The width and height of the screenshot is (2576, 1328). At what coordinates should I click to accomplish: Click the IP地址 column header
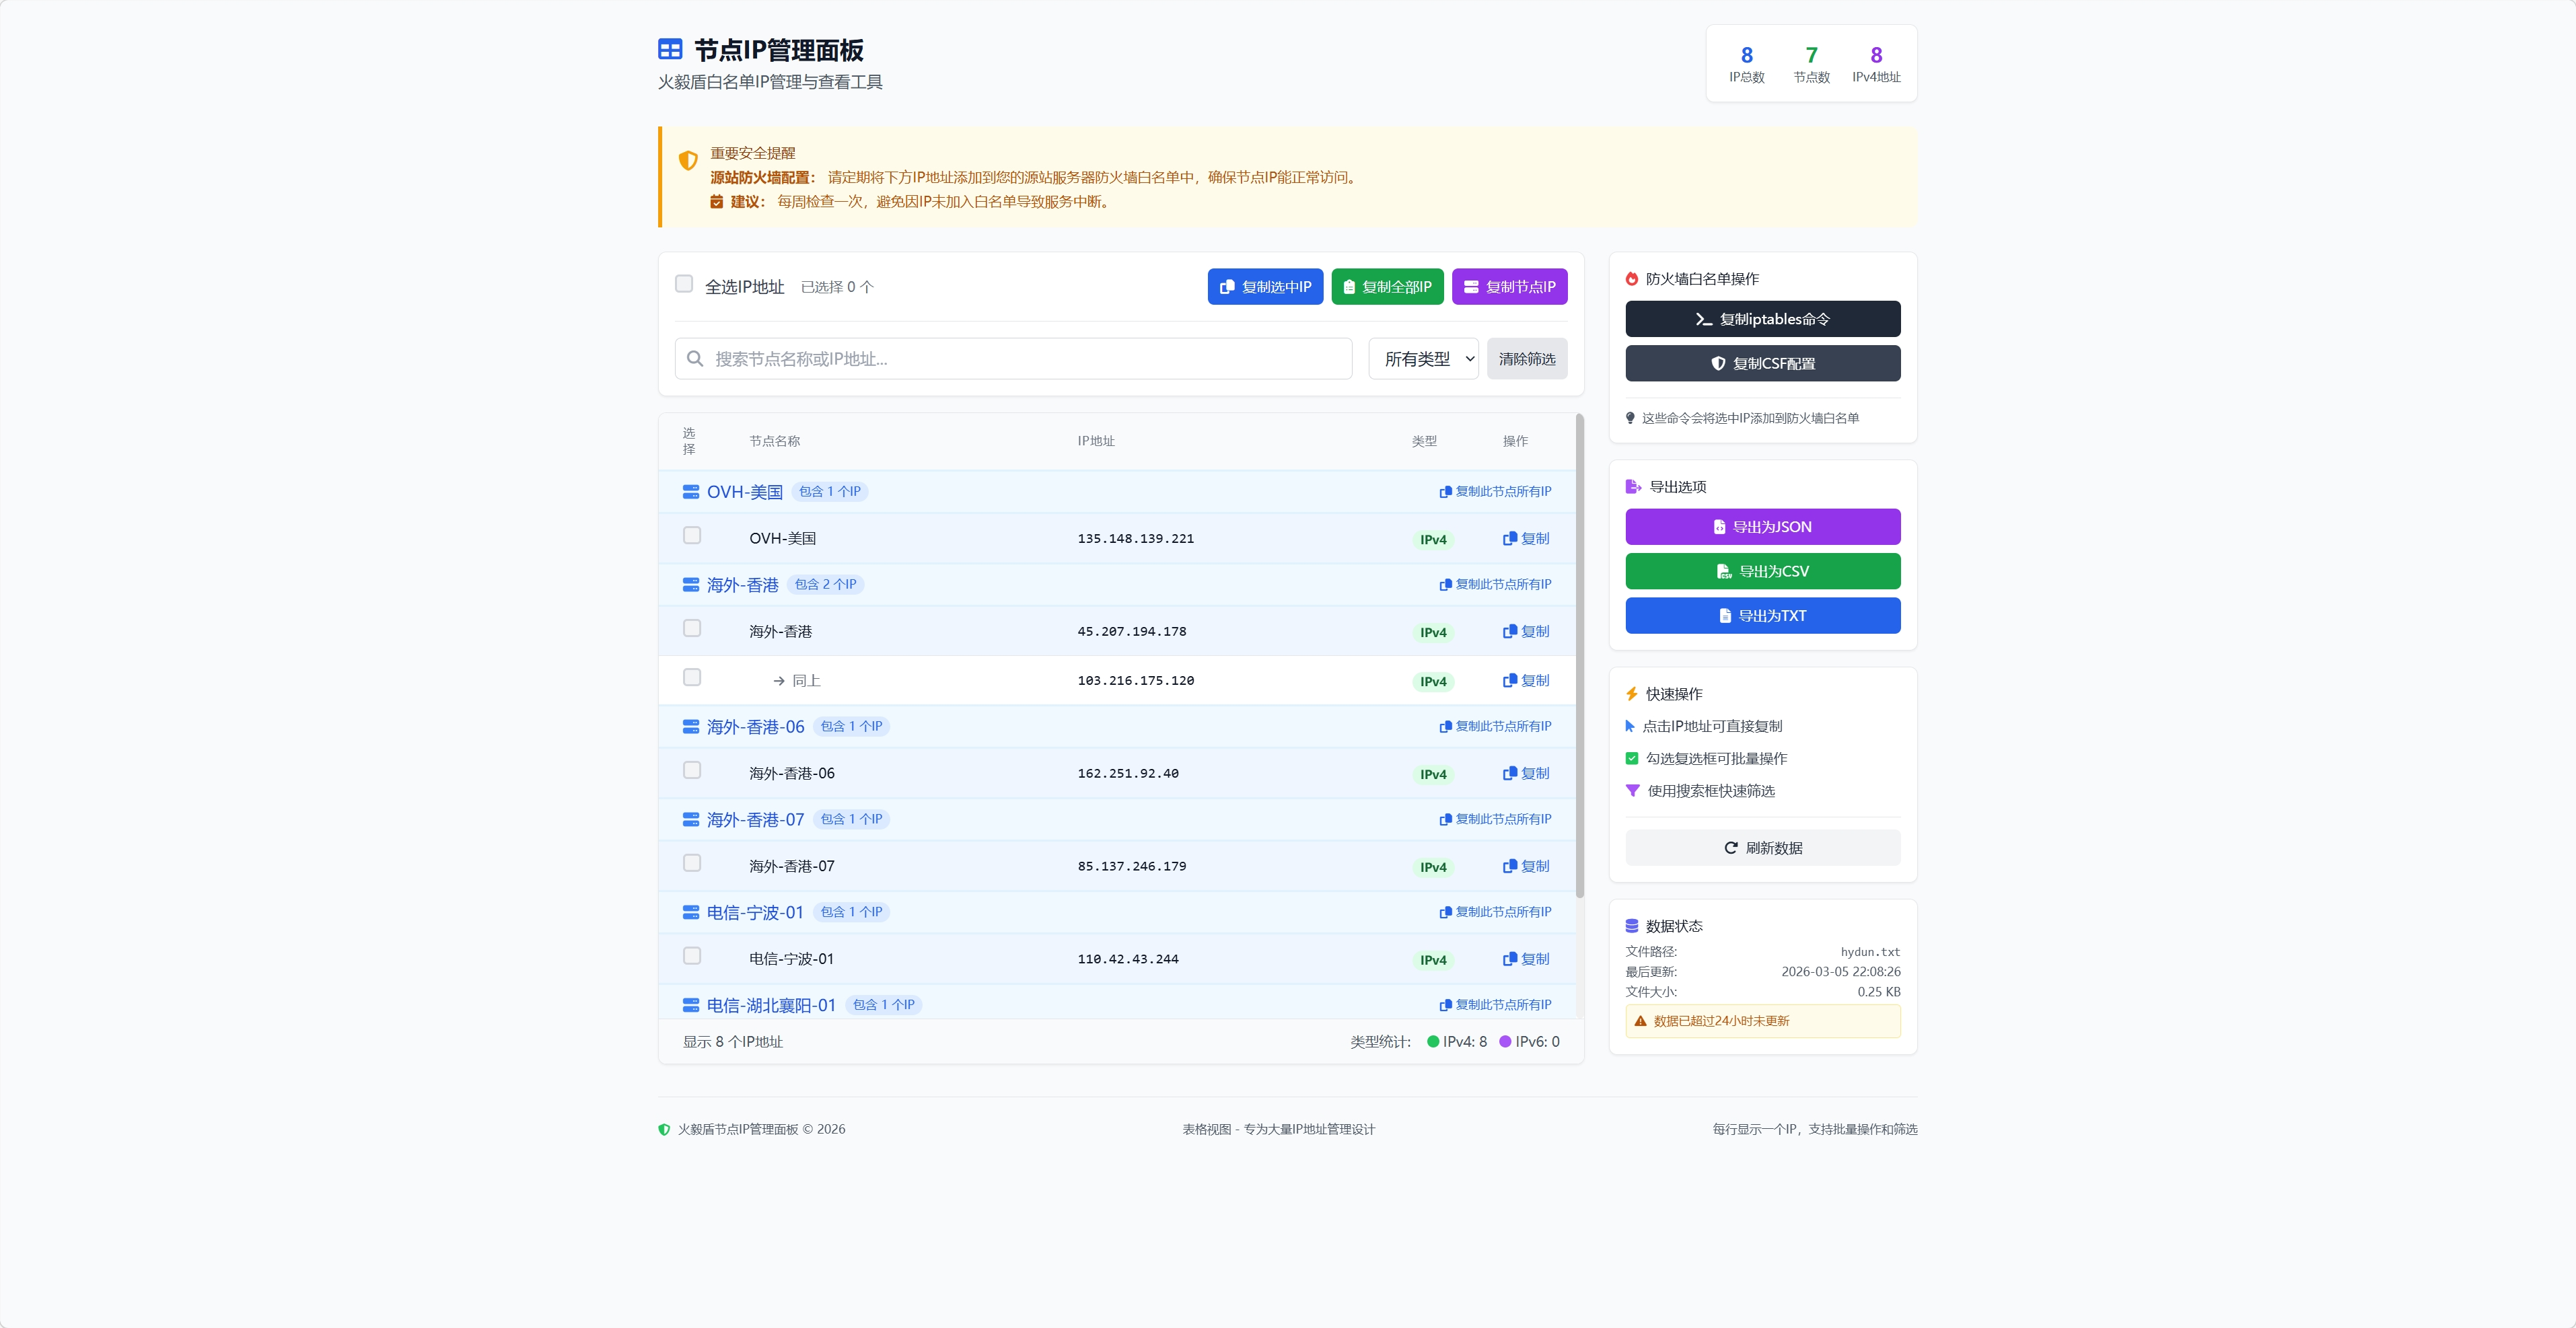click(x=1096, y=441)
